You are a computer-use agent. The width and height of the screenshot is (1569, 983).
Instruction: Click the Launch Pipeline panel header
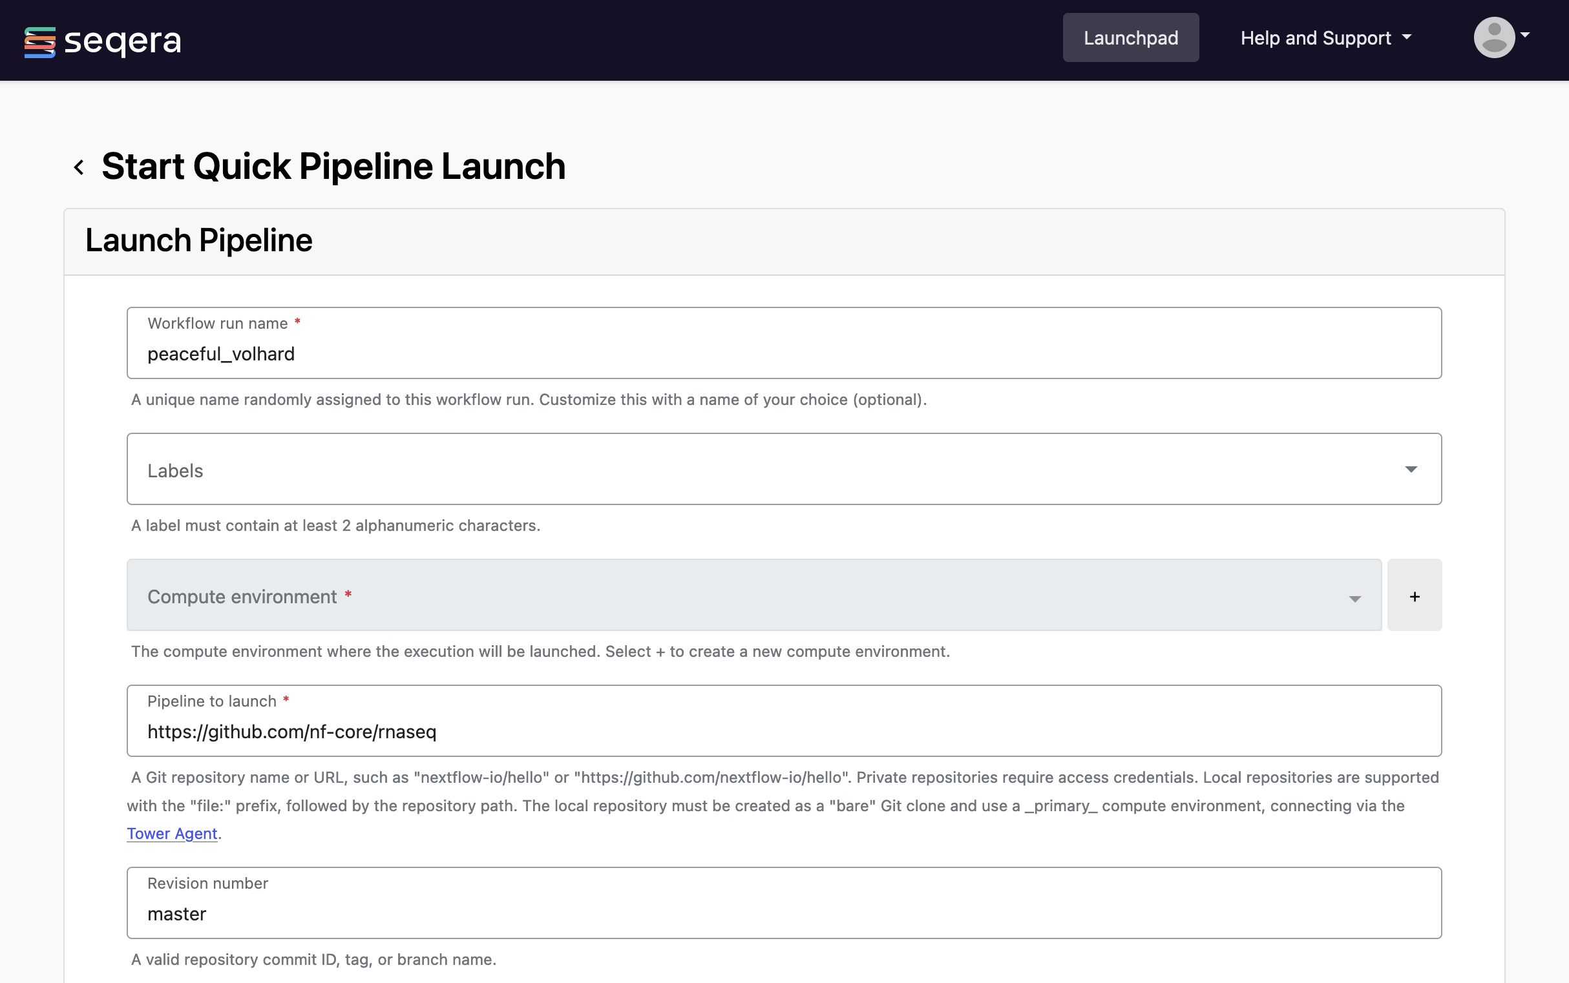(198, 240)
